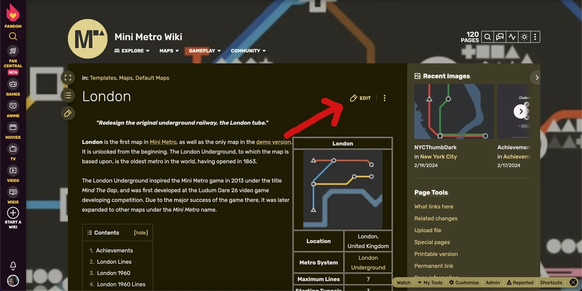Open the wiki search magnifying glass icon
The width and height of the screenshot is (582, 291).
pos(487,36)
